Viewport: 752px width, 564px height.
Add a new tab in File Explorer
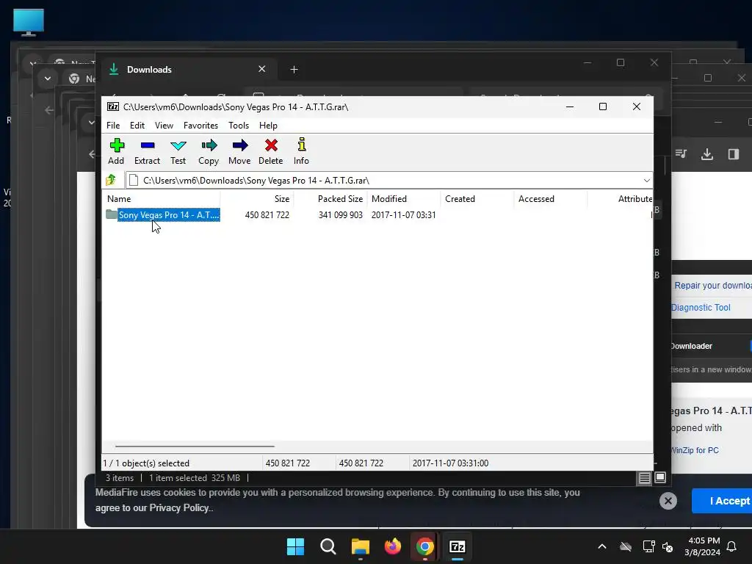coord(294,70)
